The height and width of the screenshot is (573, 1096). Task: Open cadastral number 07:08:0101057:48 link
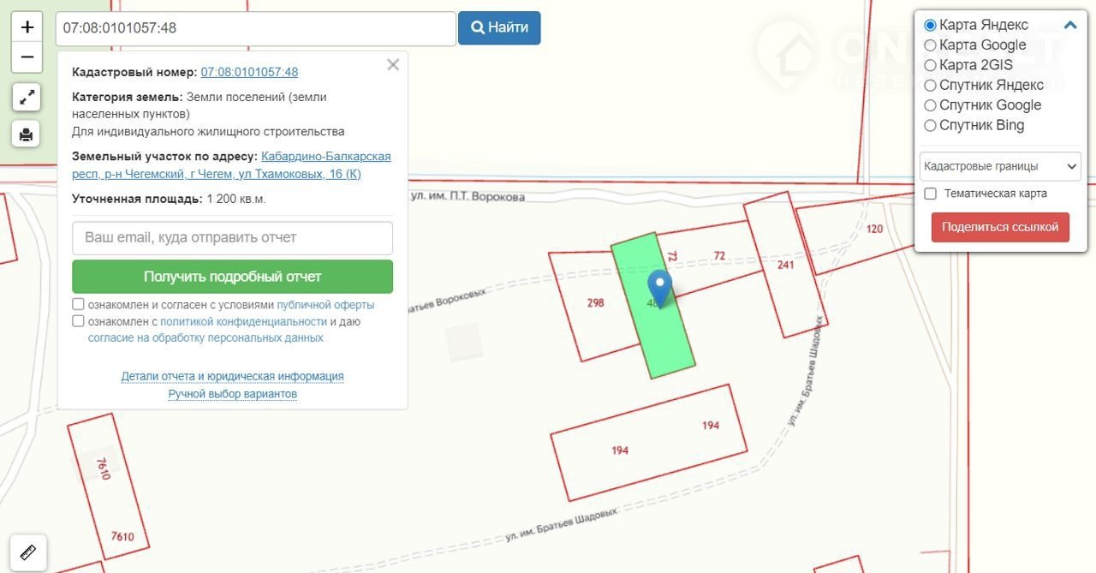point(249,73)
